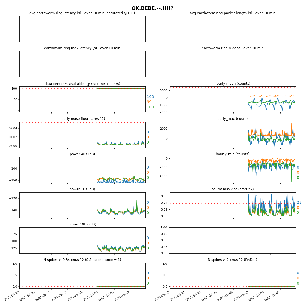Click the 'power 40s (dB)' subplot title

tap(82, 154)
